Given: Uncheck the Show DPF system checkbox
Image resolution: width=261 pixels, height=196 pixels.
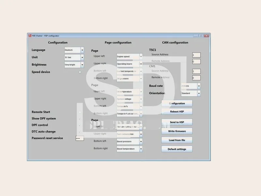Looking at the screenshot, I should pos(80,119).
